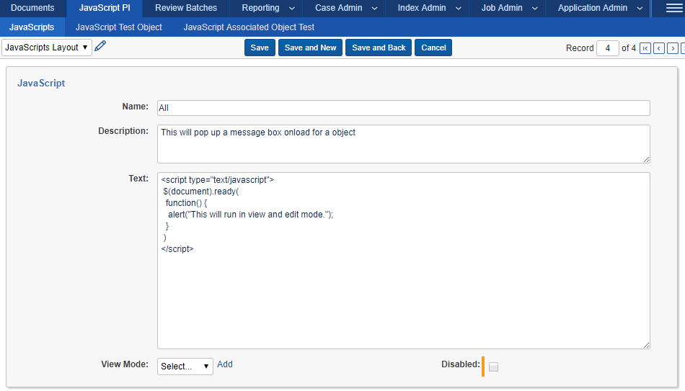This screenshot has height=391, width=685.
Task: Click the alert("This will run...") code line
Action: (x=250, y=215)
